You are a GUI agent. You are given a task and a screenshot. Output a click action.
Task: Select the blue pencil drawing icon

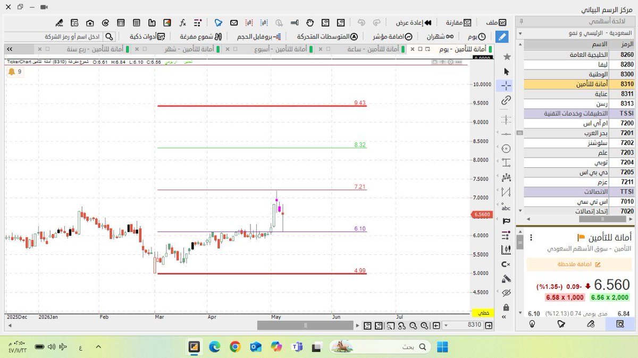[502, 37]
